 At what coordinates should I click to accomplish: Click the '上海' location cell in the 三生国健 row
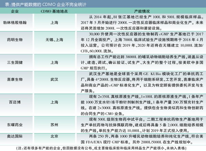pos(54,62)
